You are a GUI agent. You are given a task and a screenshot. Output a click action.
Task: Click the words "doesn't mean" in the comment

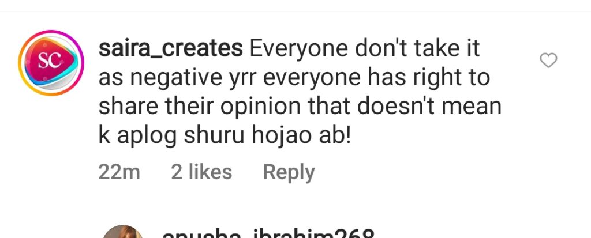[x=429, y=107]
